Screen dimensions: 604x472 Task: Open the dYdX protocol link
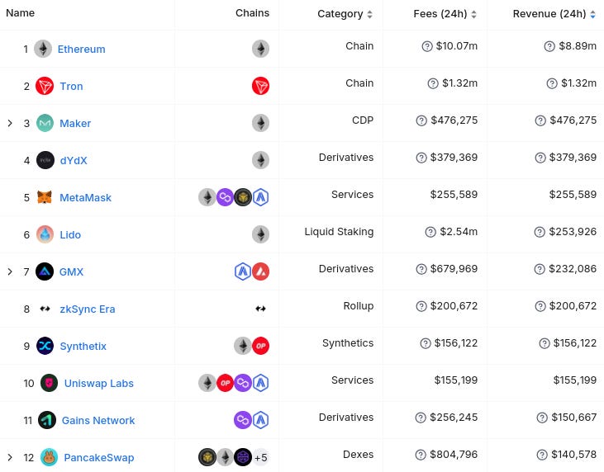point(74,160)
